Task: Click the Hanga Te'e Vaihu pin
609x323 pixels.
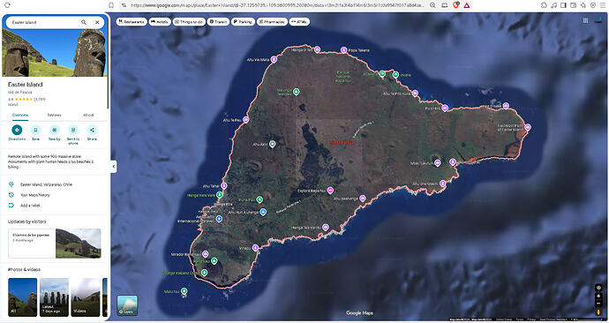Action: click(326, 227)
